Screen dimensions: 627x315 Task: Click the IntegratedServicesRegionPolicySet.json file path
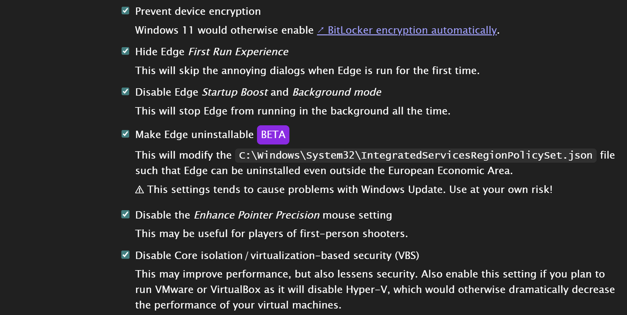click(415, 156)
